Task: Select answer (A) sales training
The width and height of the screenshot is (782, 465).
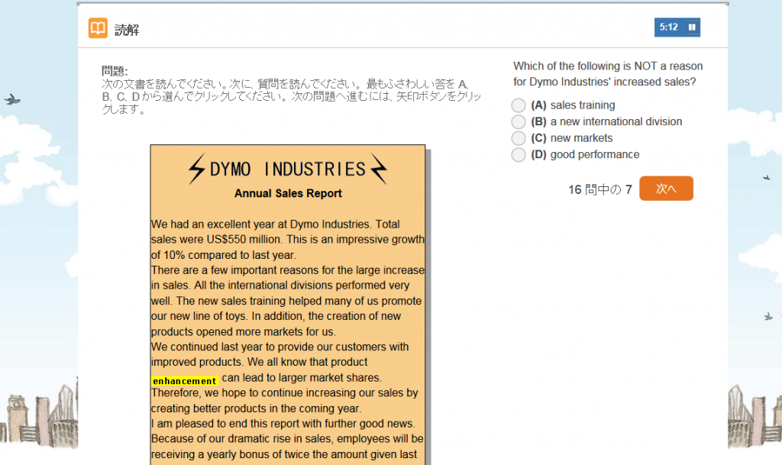Action: pos(519,105)
